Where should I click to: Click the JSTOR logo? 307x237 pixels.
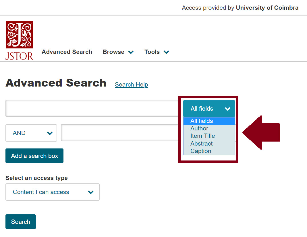tap(19, 40)
